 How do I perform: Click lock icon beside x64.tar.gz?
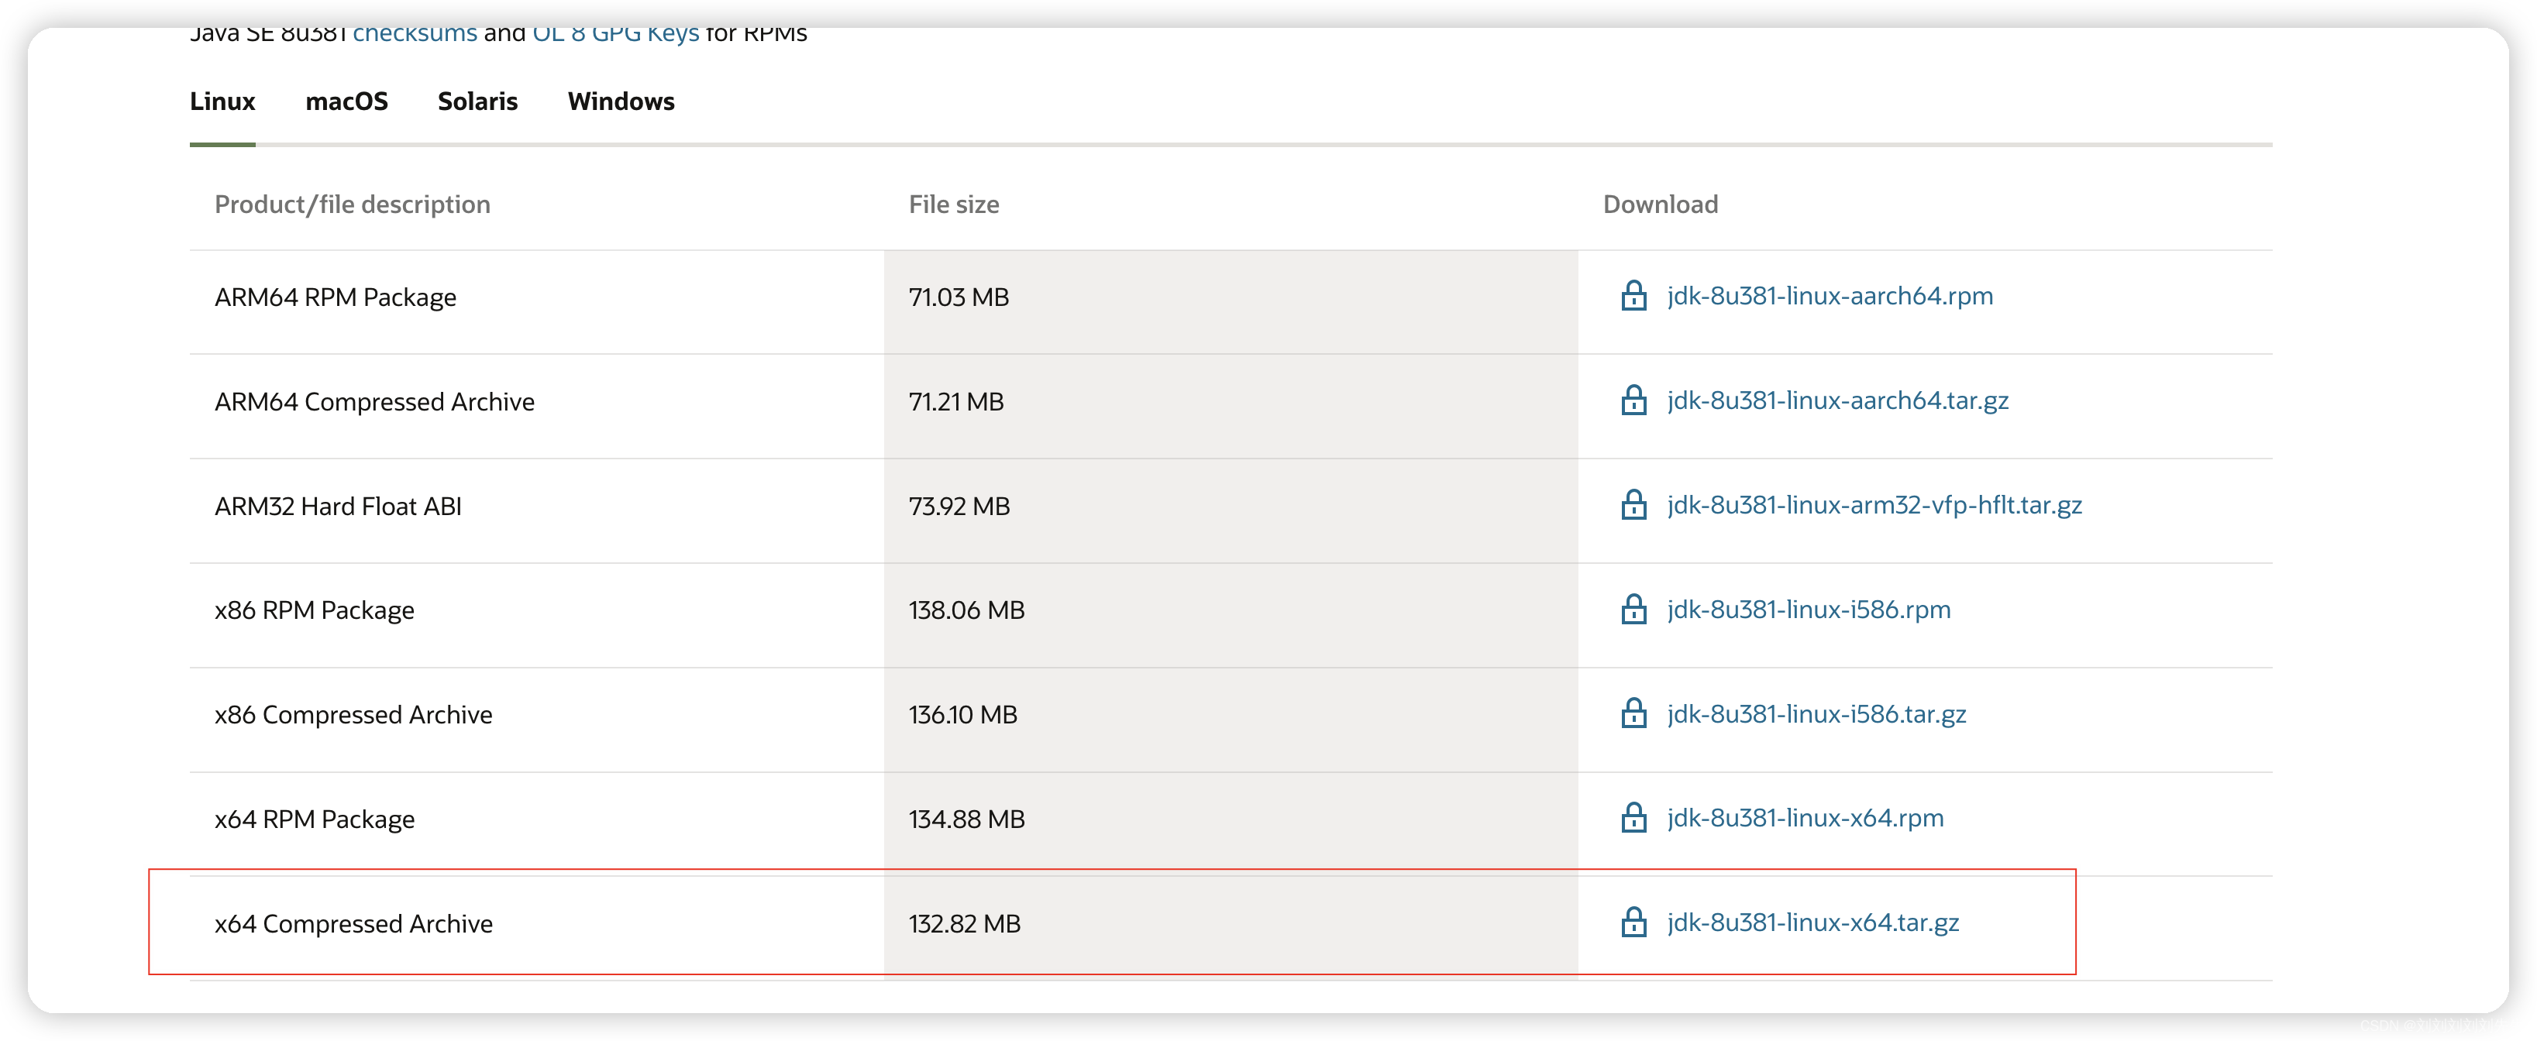tap(1634, 922)
